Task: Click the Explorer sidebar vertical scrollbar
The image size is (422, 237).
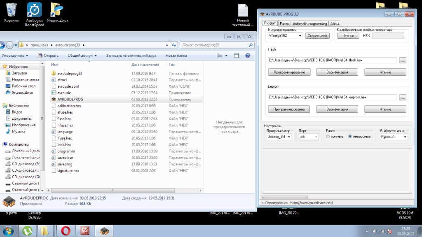Action: click(x=42, y=118)
